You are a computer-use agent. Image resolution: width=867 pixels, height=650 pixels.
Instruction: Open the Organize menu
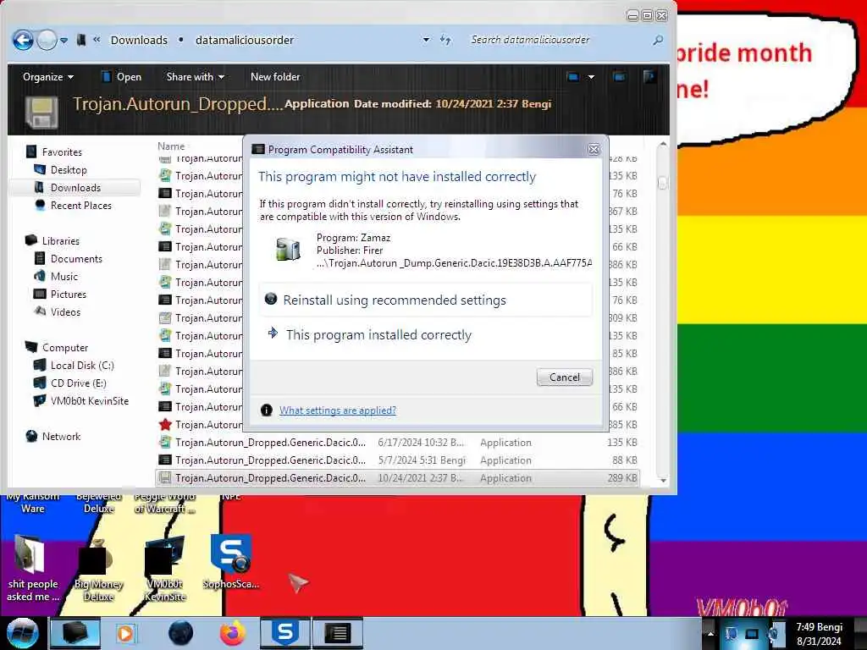pyautogui.click(x=47, y=77)
